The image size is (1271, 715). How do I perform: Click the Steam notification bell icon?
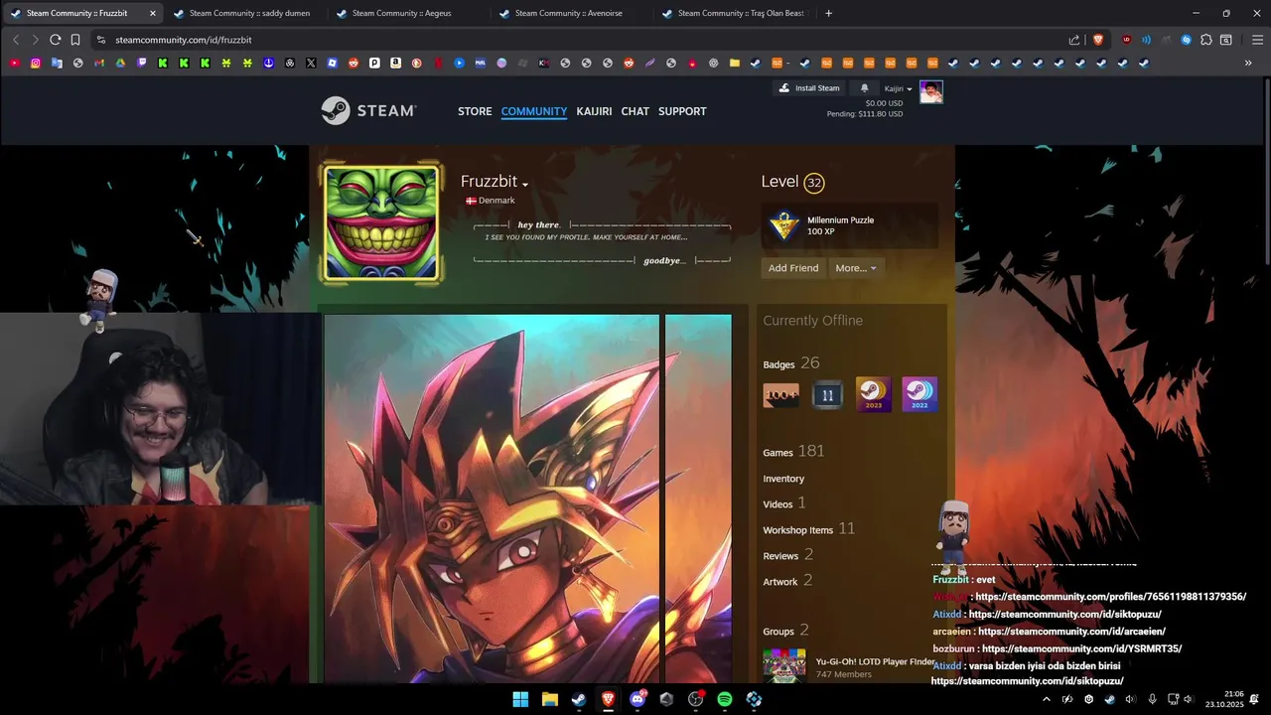[x=865, y=88]
